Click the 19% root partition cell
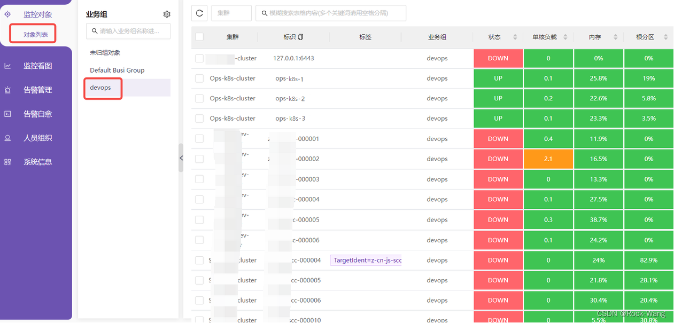This screenshot has height=323, width=674. tap(649, 78)
